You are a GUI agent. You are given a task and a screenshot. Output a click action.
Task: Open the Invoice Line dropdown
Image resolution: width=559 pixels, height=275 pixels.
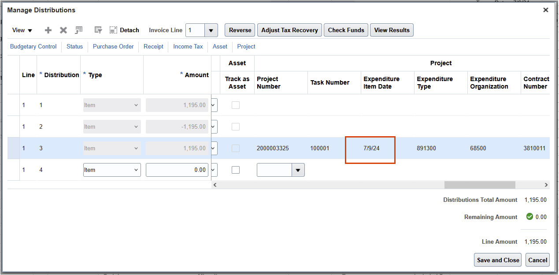(211, 30)
